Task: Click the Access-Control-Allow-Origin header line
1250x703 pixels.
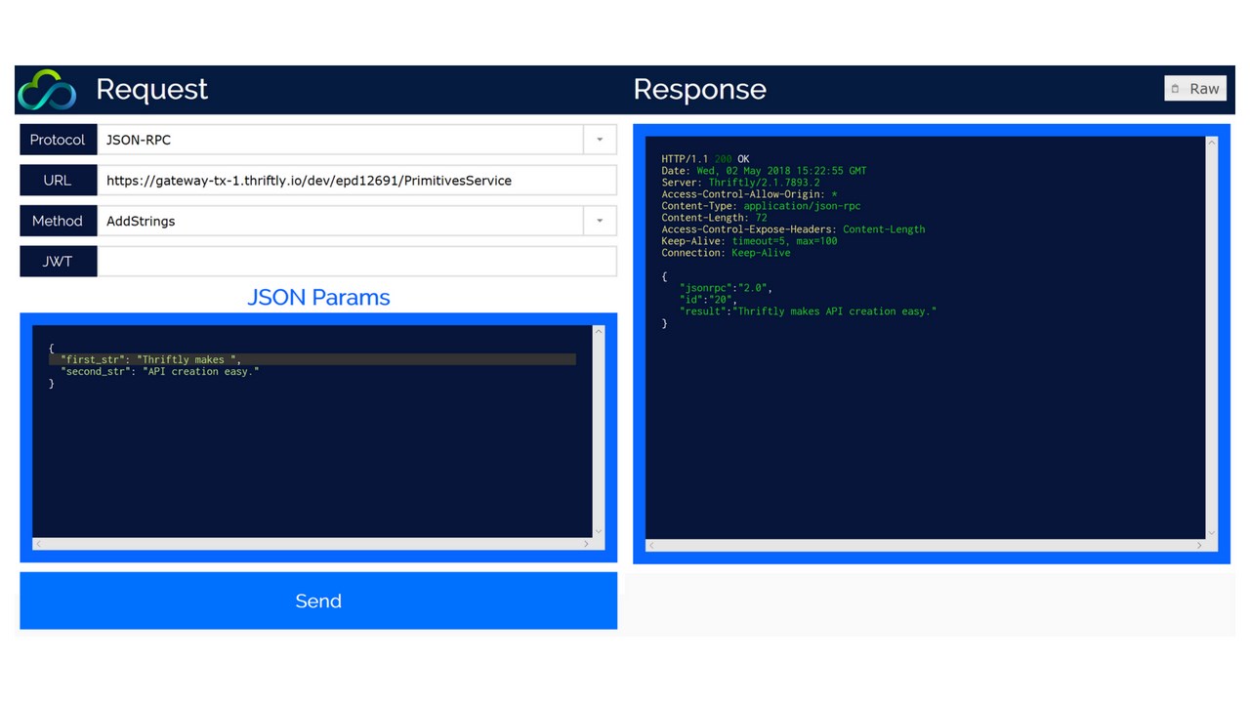Action: (x=749, y=194)
